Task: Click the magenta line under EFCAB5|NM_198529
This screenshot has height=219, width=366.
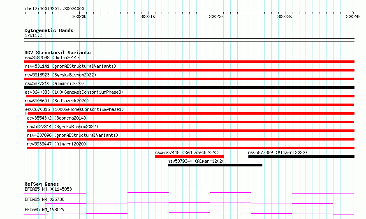Action: tap(189, 213)
